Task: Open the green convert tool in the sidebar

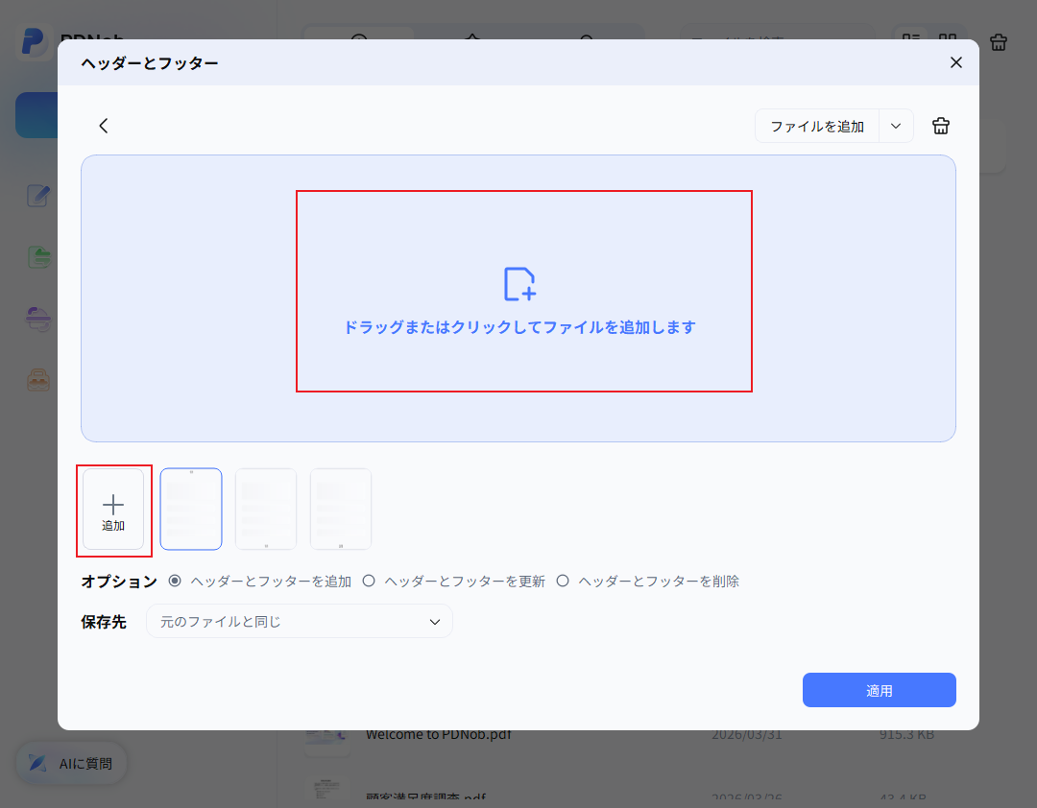Action: click(x=37, y=256)
